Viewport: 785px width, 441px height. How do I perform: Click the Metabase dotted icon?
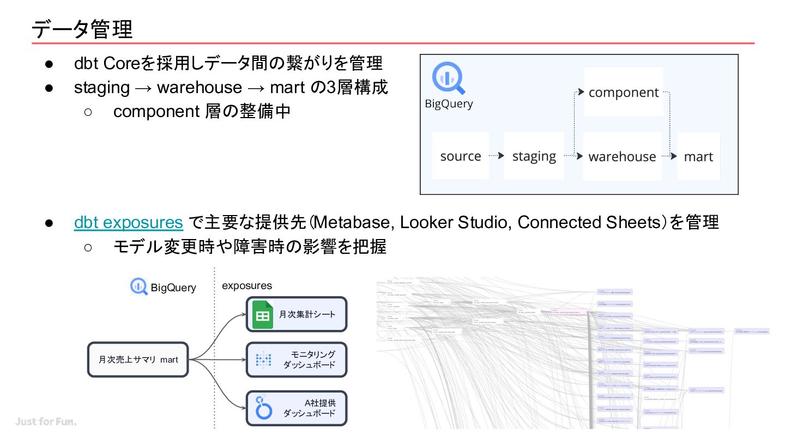click(x=264, y=359)
